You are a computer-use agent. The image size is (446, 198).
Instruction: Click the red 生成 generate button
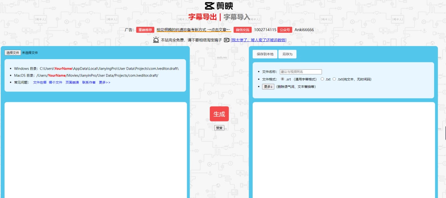219,114
